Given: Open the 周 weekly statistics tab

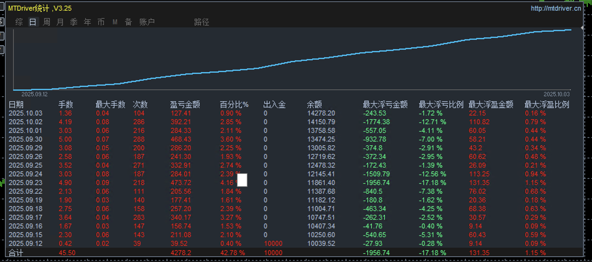Looking at the screenshot, I should [x=46, y=22].
